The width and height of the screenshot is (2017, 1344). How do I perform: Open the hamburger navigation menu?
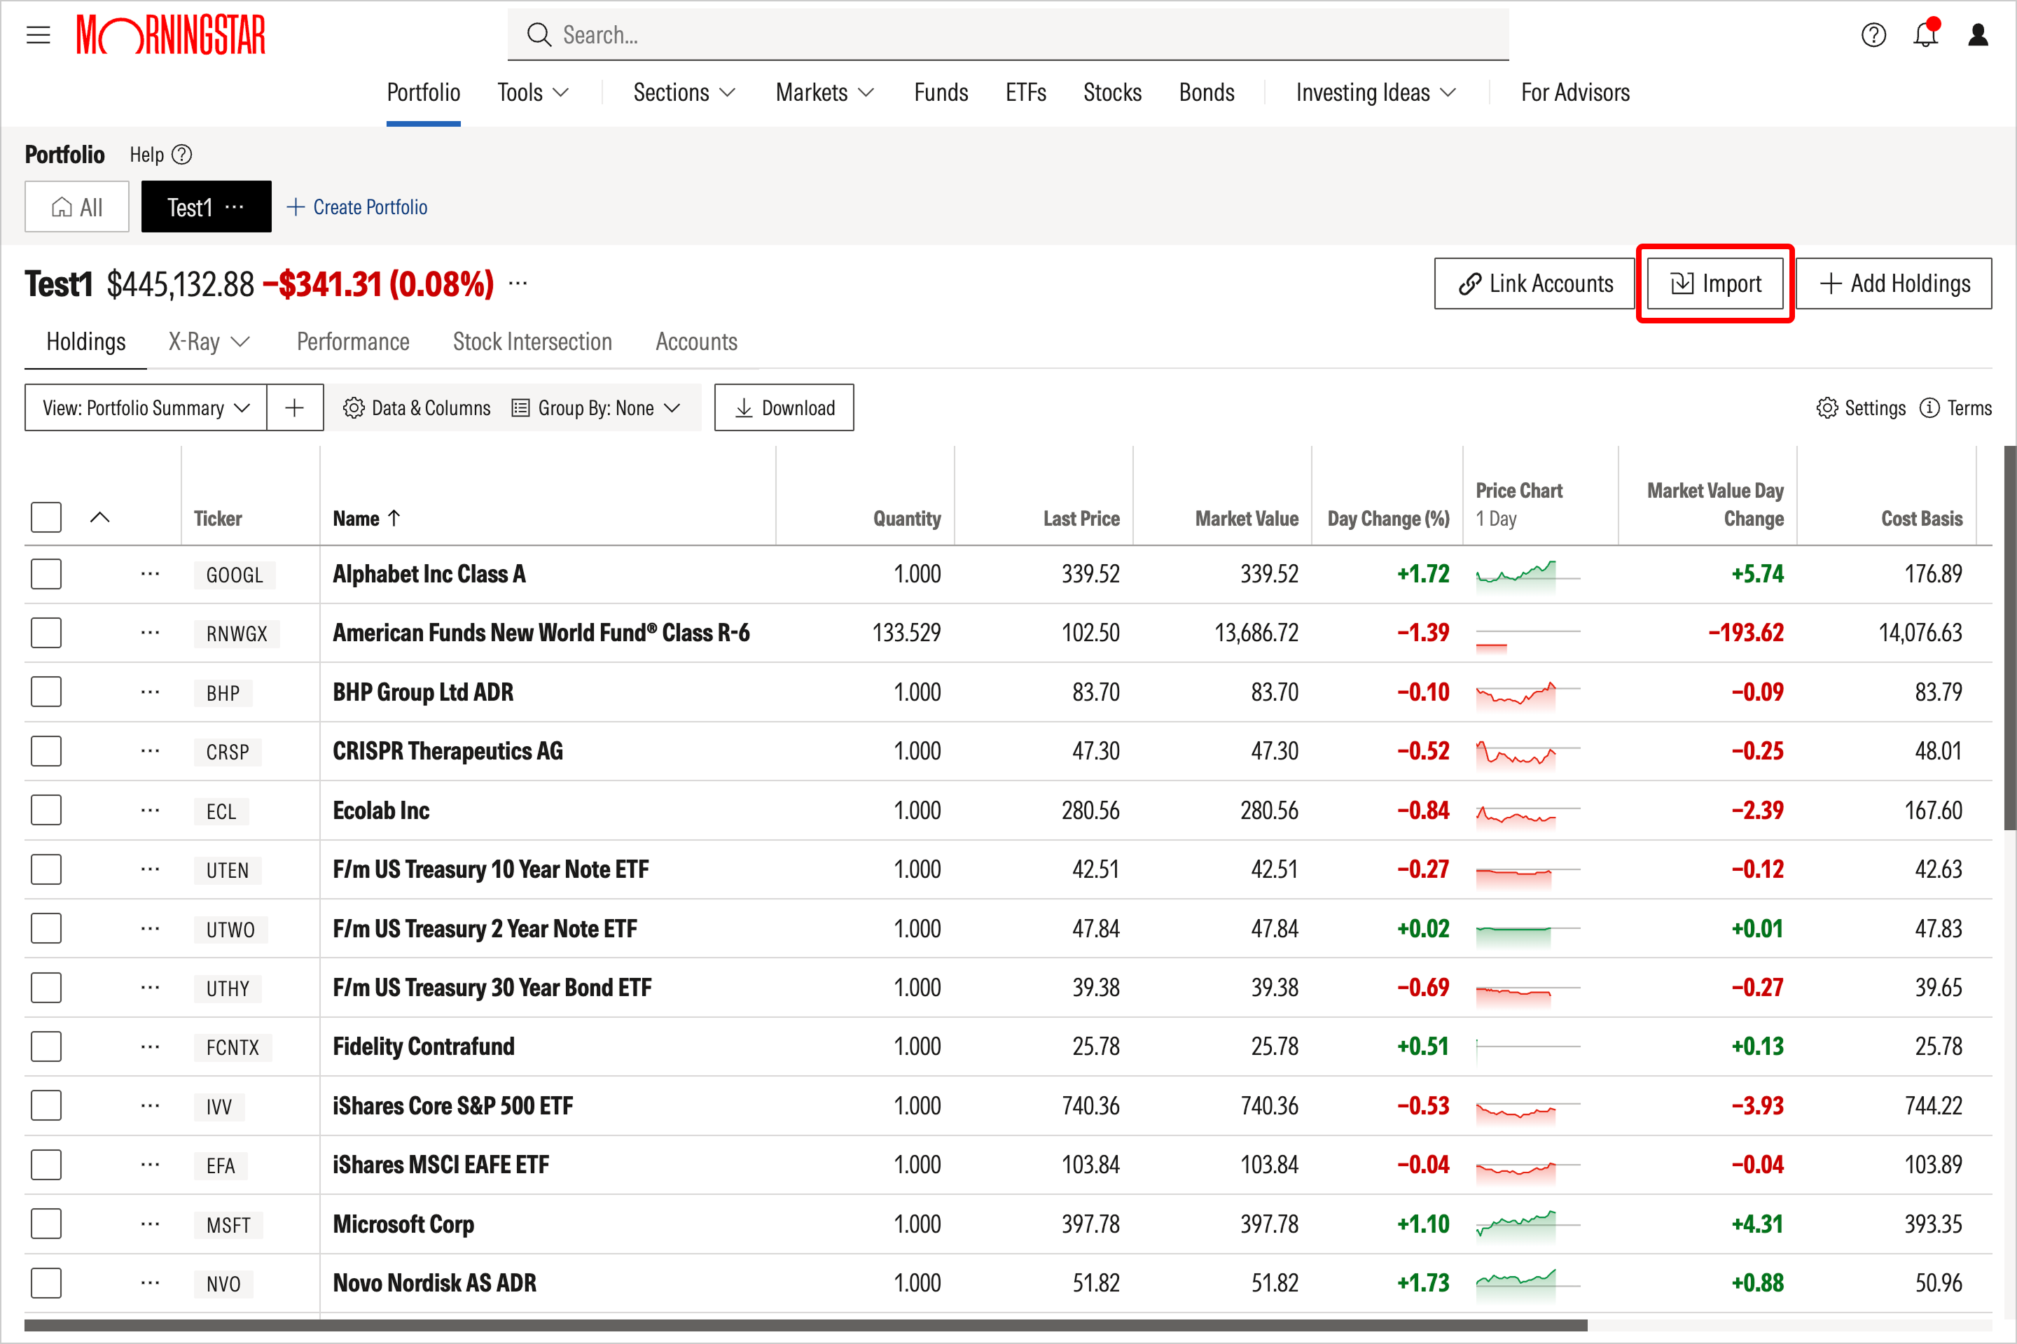pyautogui.click(x=39, y=35)
